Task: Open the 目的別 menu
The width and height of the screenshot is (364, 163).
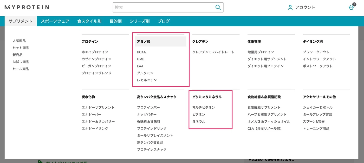Action: pos(115,21)
